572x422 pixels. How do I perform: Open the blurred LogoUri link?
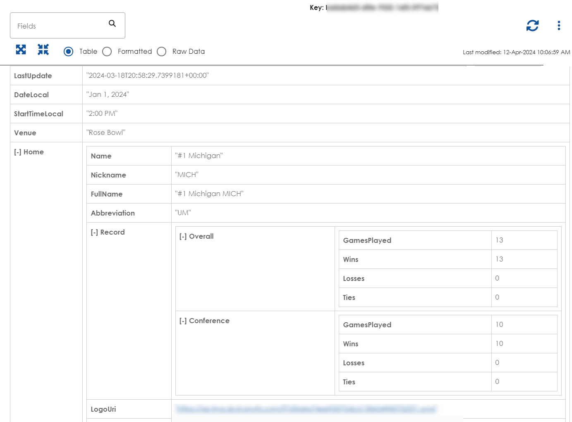306,409
